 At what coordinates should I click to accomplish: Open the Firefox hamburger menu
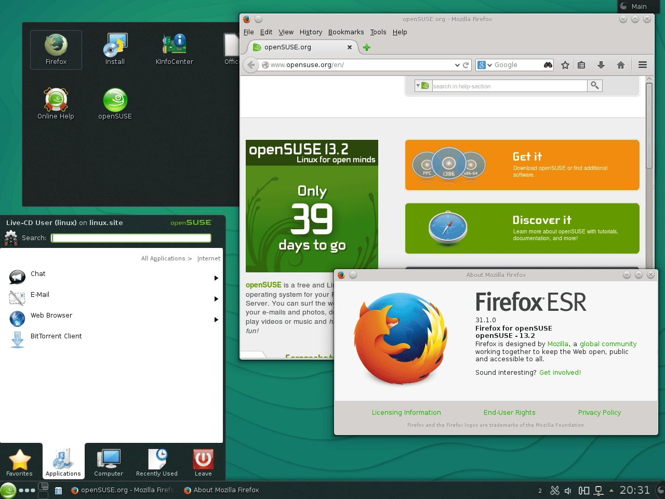tap(643, 65)
